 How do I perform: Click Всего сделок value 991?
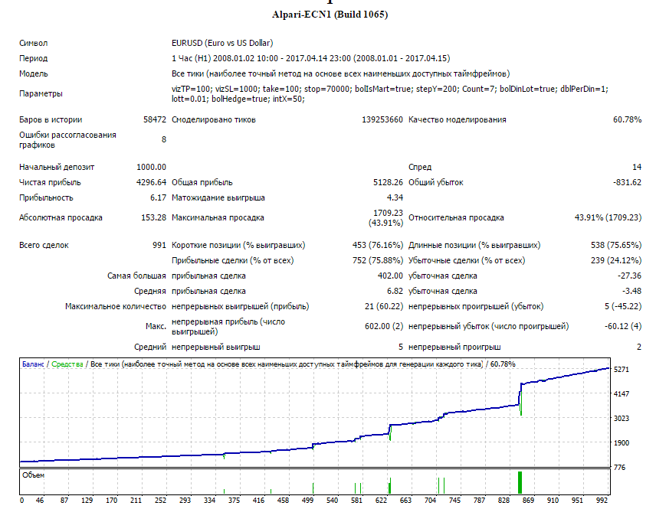(159, 245)
